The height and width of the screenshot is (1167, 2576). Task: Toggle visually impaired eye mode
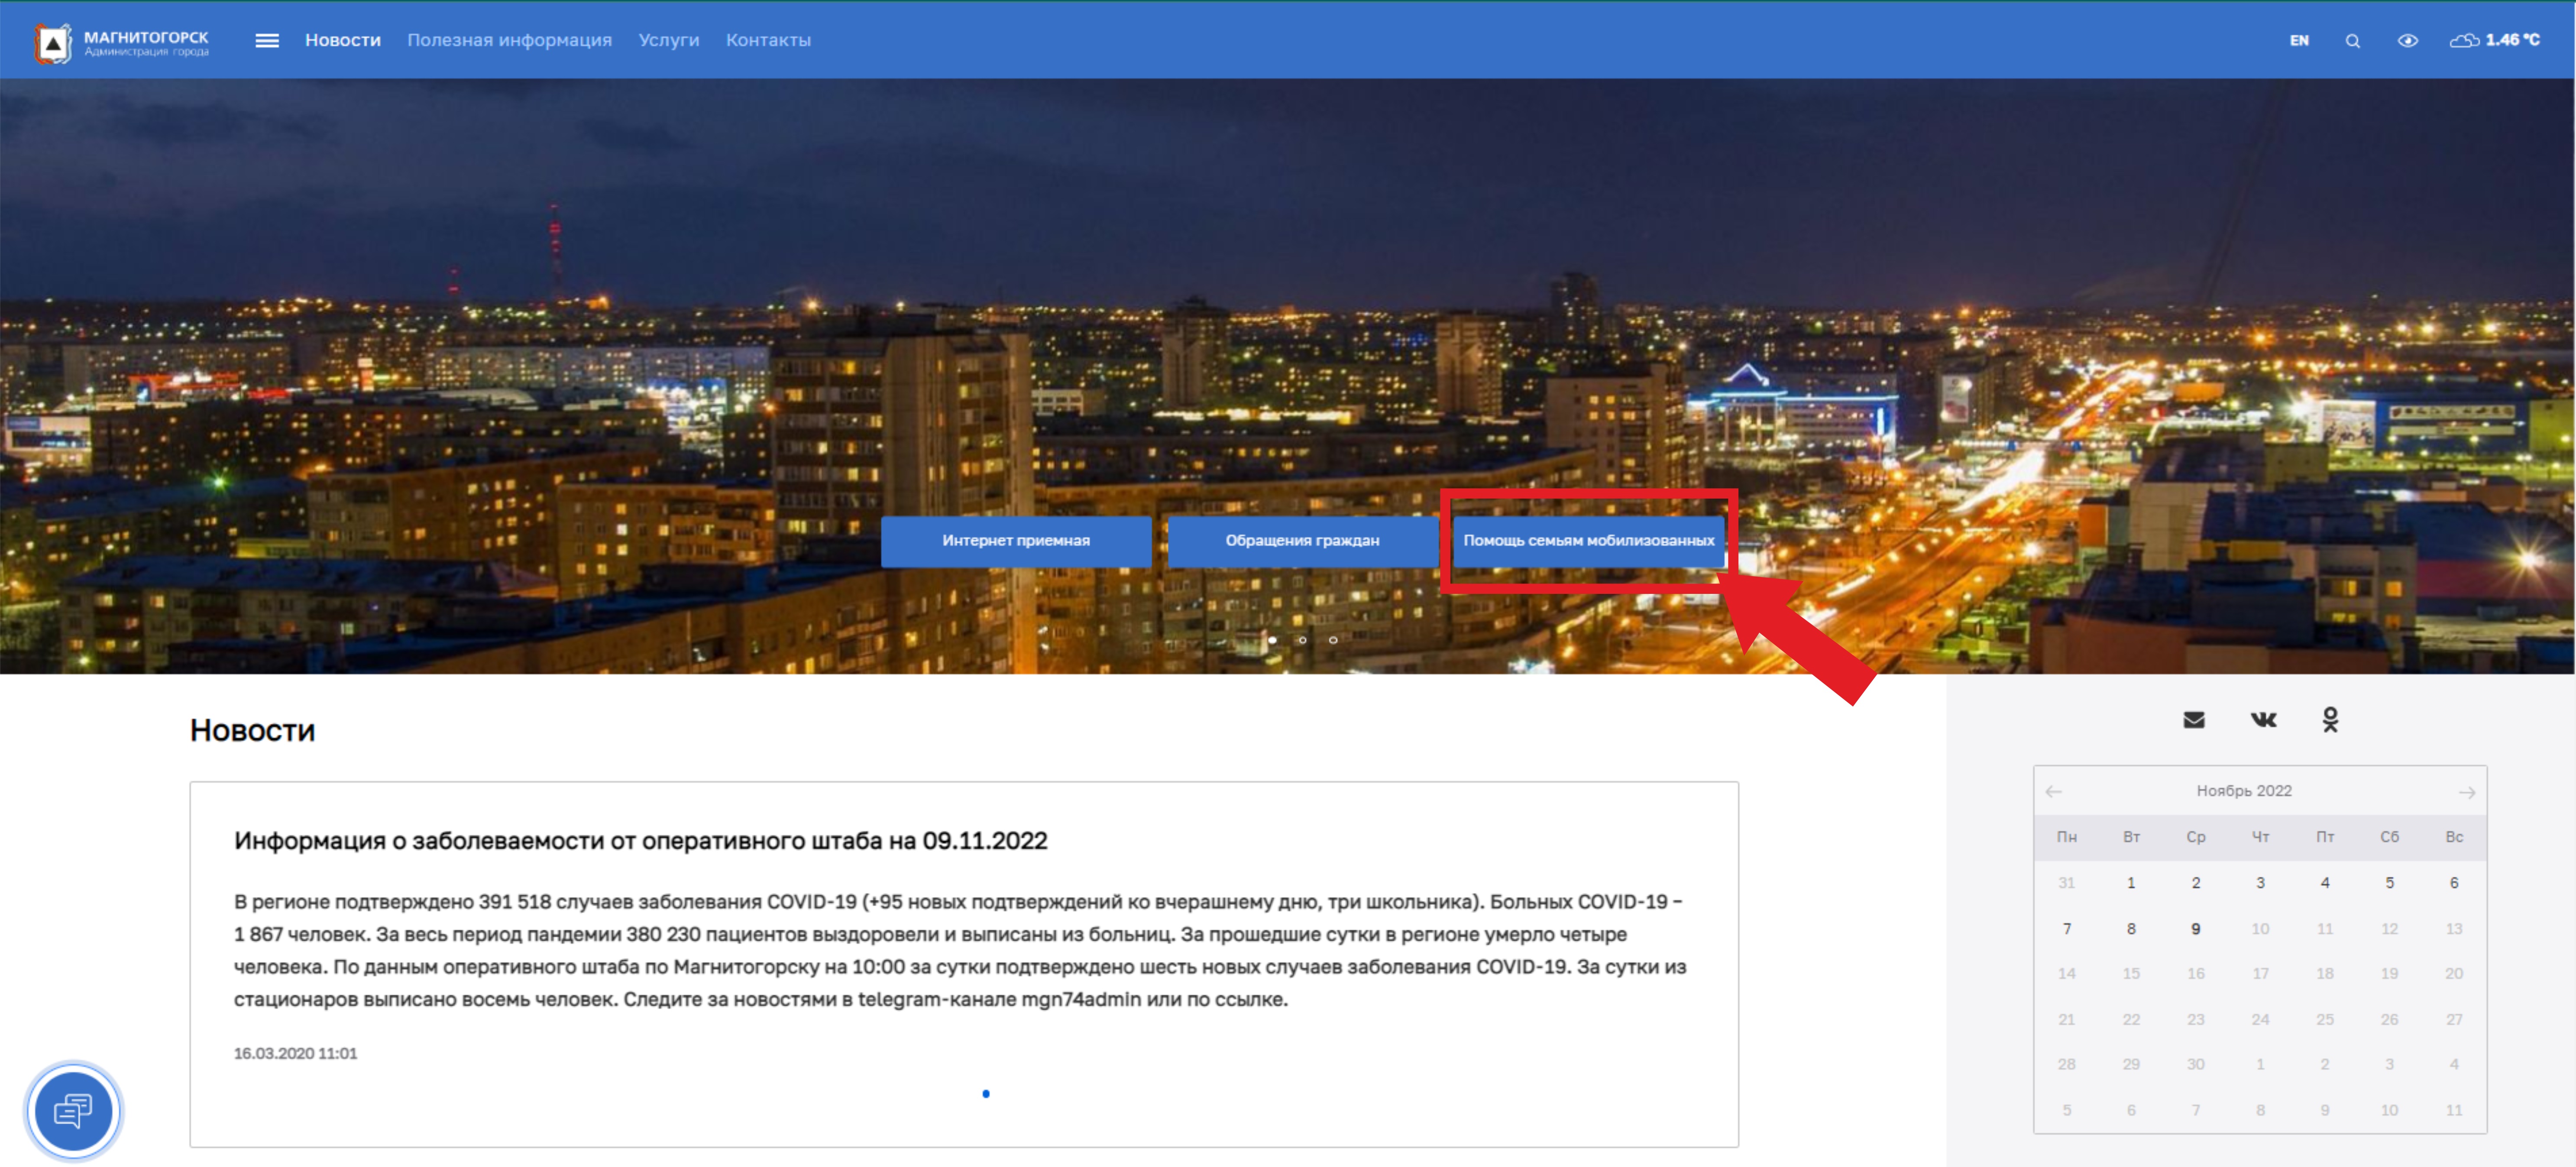tap(2408, 41)
